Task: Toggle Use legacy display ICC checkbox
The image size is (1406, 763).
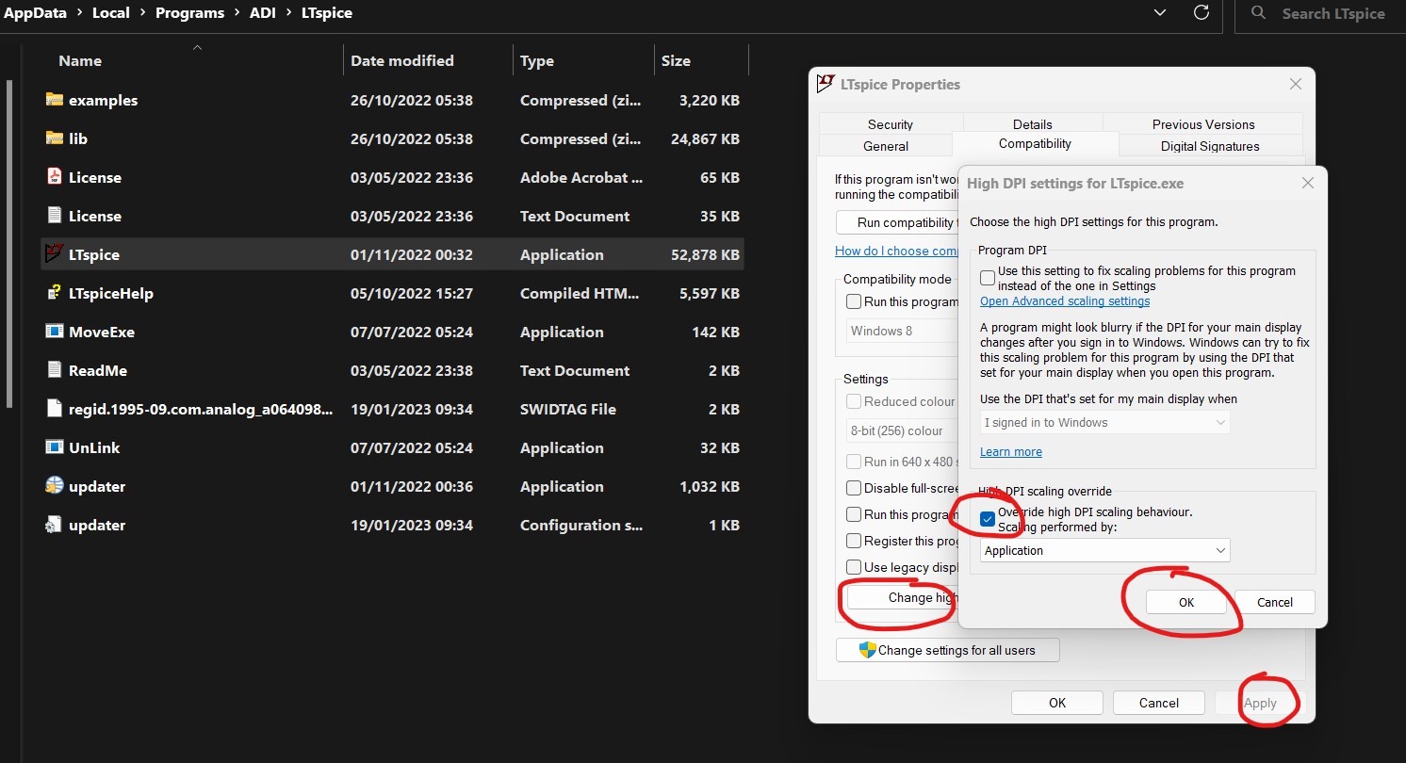Action: coord(854,567)
